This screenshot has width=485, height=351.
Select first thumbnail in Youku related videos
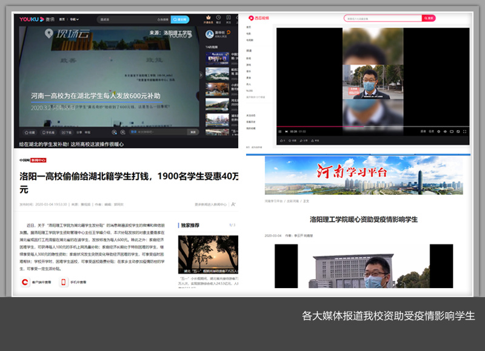coord(217,59)
